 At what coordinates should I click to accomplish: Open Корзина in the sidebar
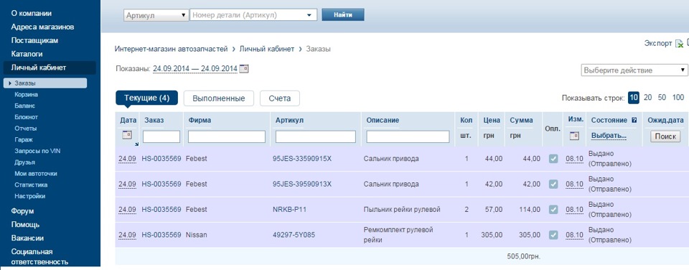[x=27, y=95]
